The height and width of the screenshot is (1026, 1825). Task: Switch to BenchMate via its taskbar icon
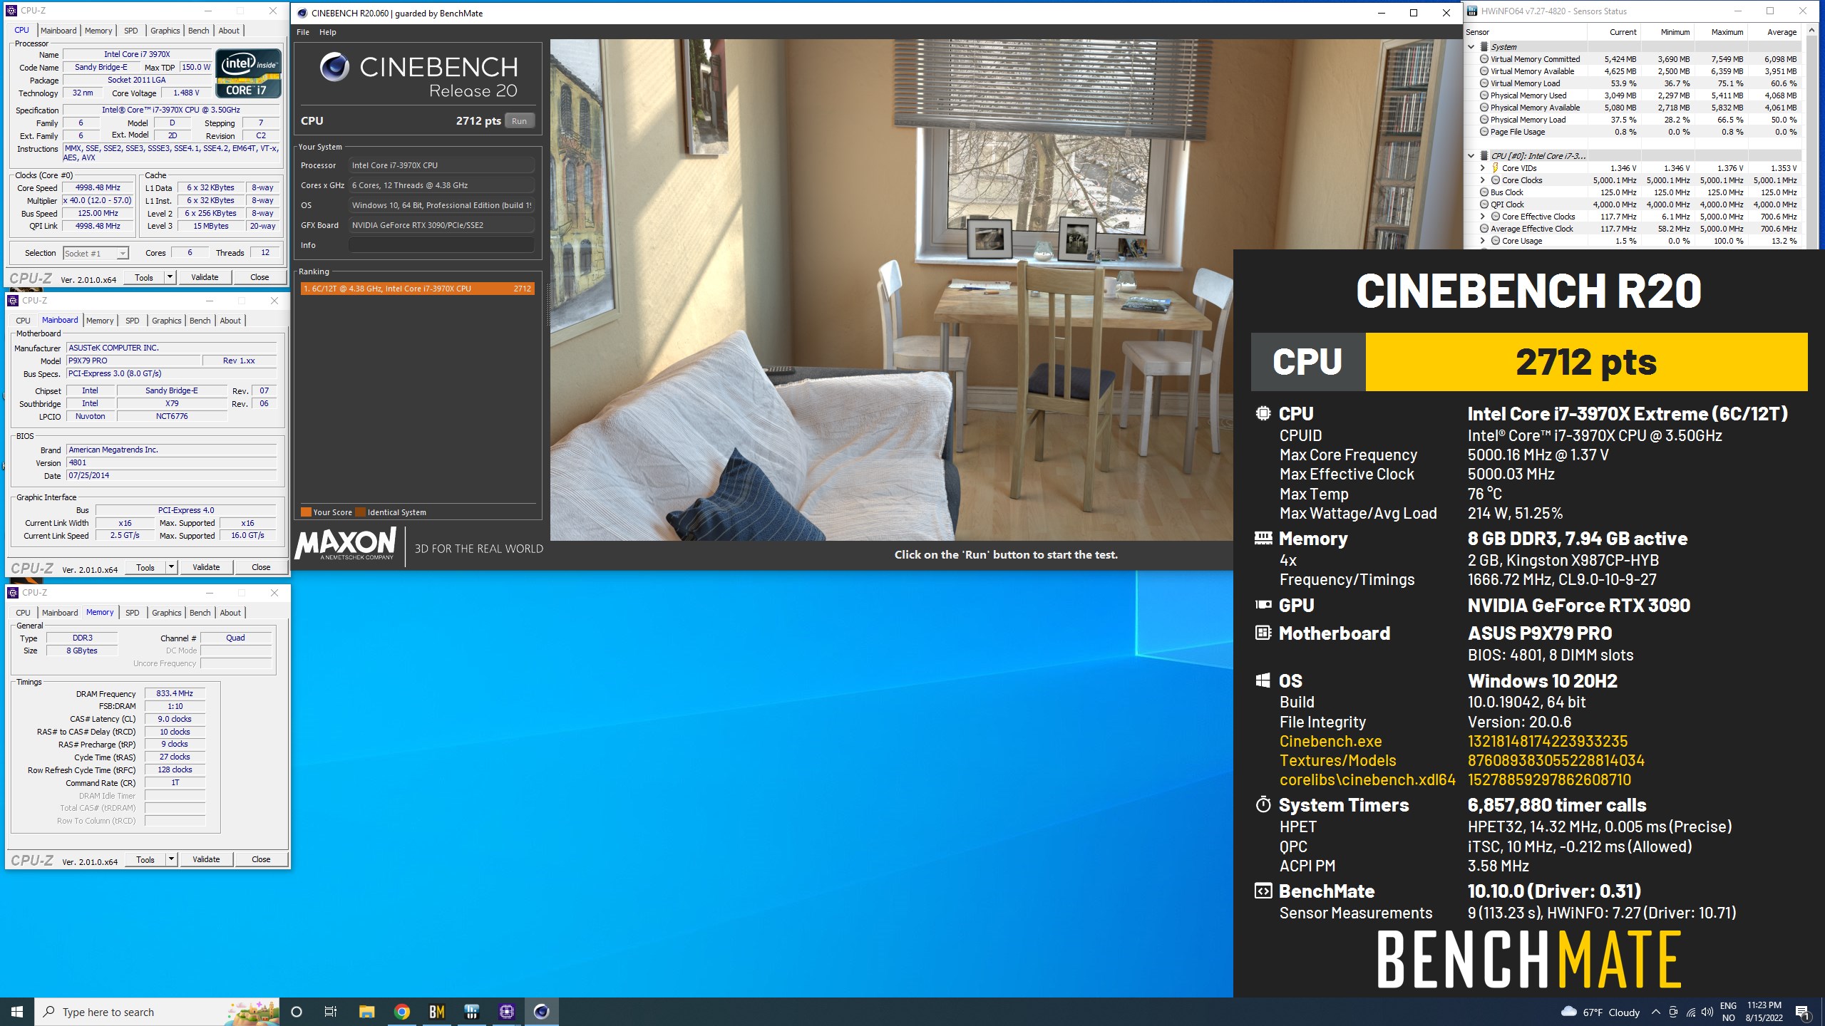(437, 1012)
